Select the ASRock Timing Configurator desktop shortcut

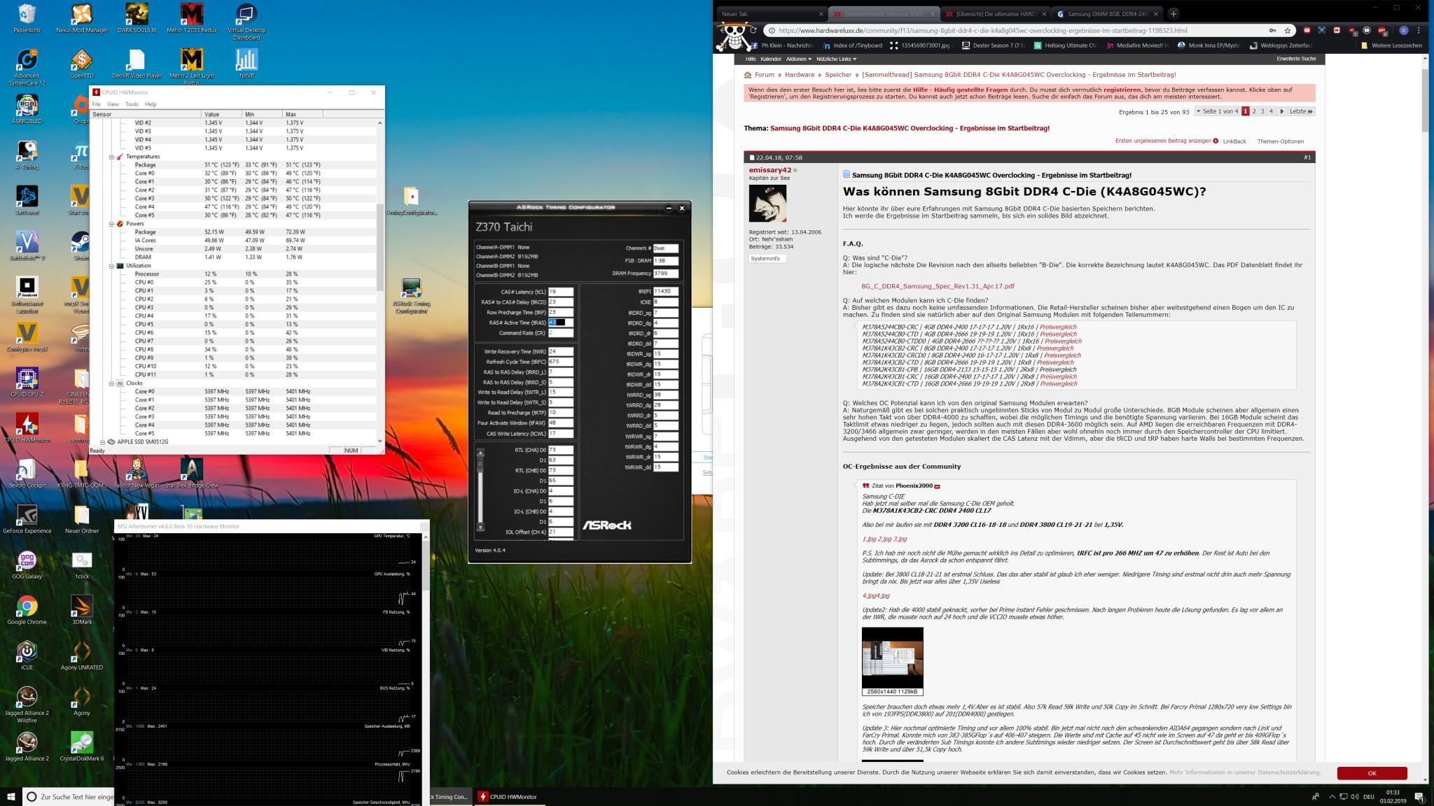click(411, 296)
